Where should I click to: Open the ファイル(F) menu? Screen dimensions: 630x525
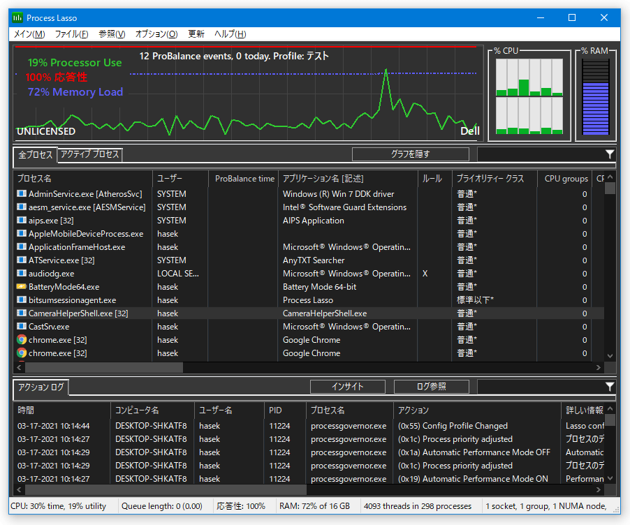pos(71,34)
